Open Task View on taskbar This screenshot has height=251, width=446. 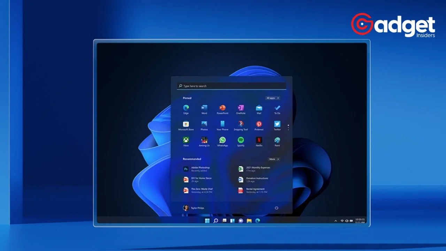click(x=224, y=221)
